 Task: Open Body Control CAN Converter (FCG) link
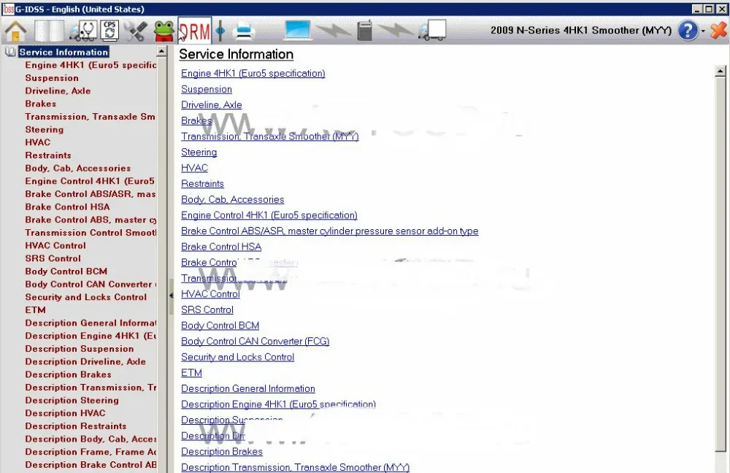click(255, 342)
